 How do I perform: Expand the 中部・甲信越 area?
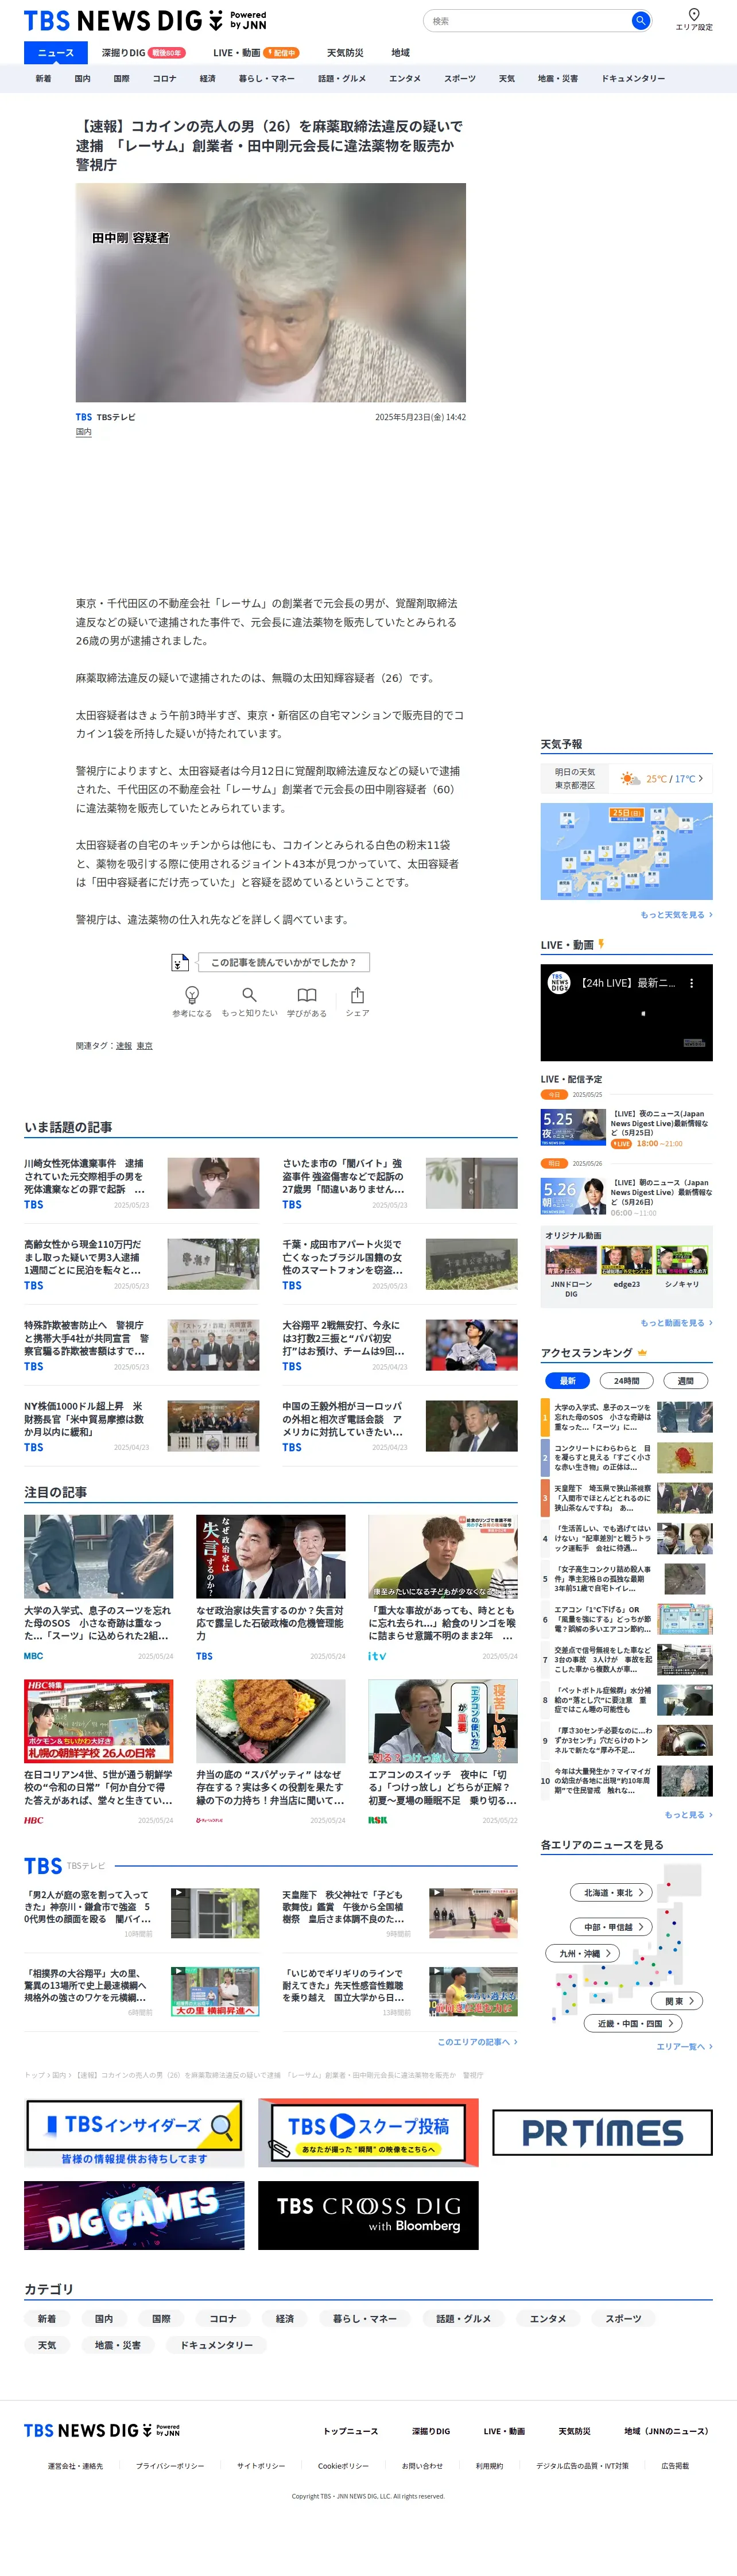tap(612, 1926)
